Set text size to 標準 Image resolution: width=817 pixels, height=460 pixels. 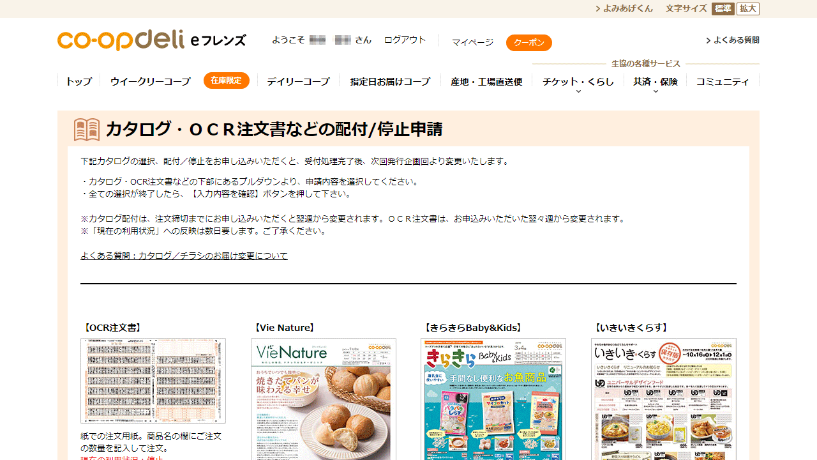(723, 9)
